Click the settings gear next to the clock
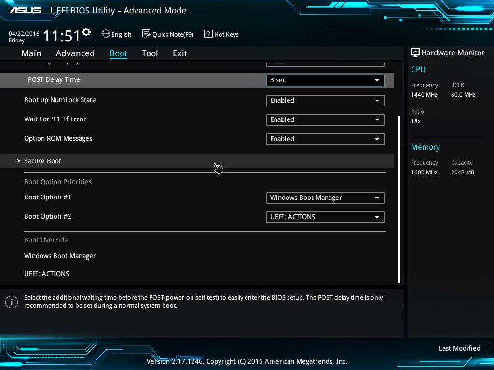The image size is (494, 370). (86, 32)
